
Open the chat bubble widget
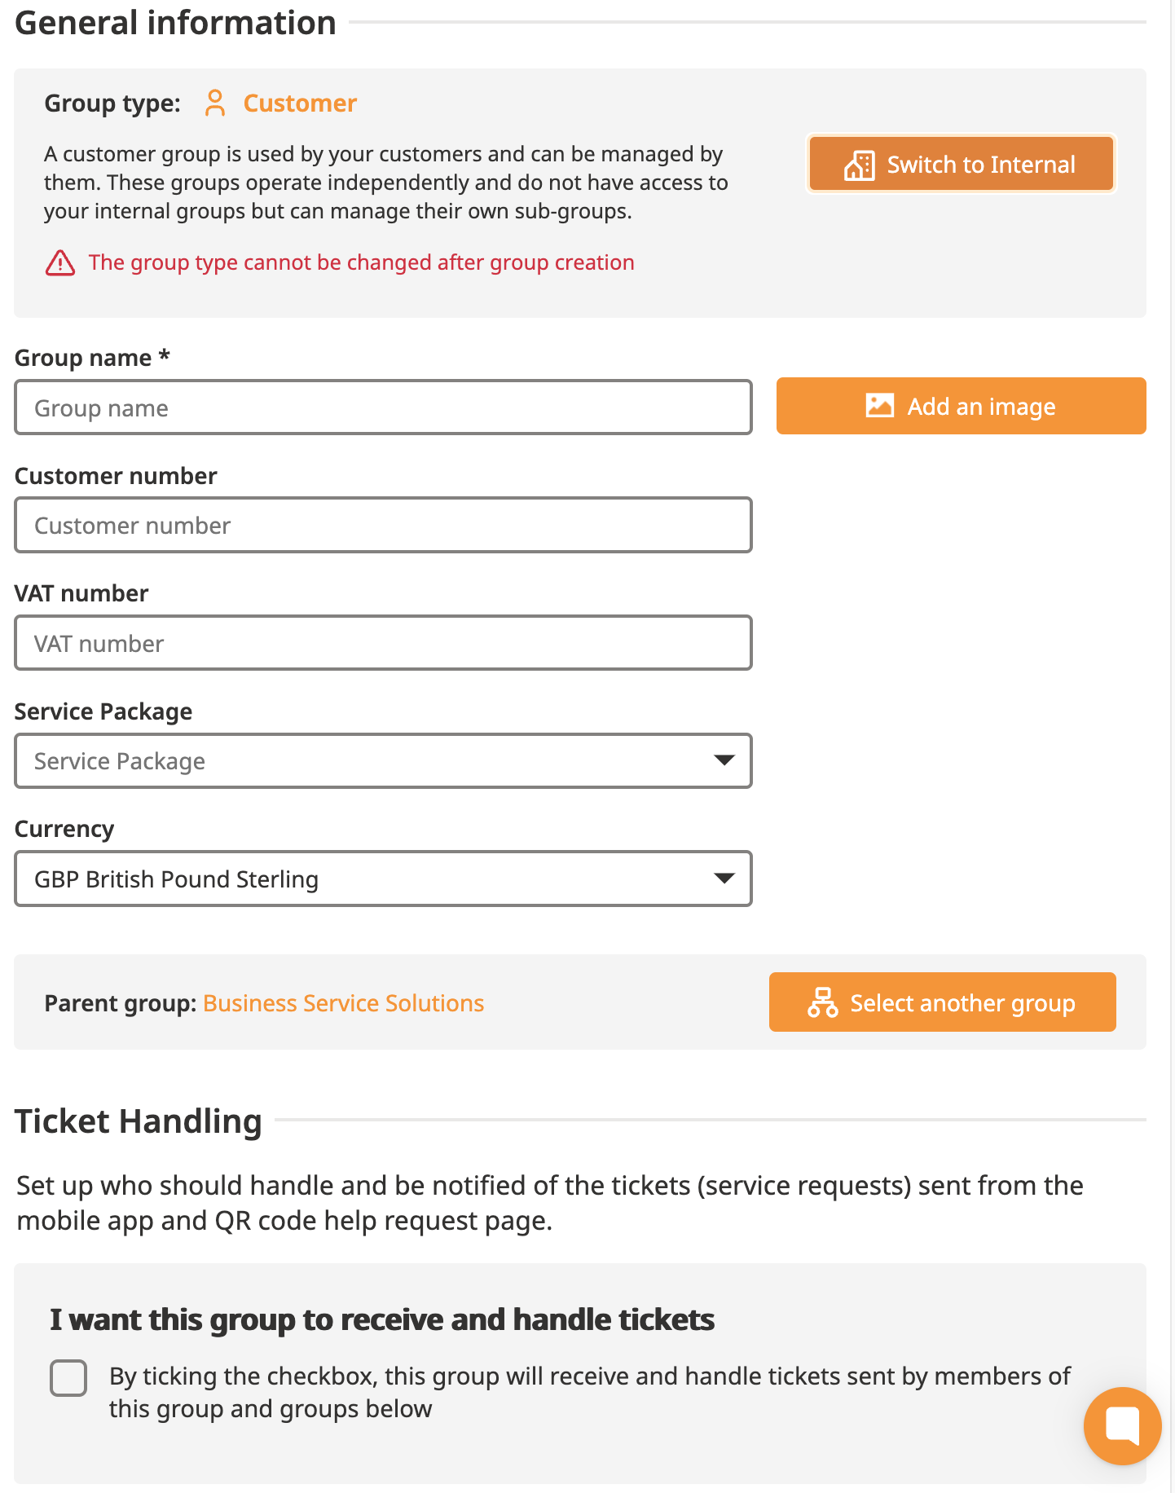coord(1122,1425)
